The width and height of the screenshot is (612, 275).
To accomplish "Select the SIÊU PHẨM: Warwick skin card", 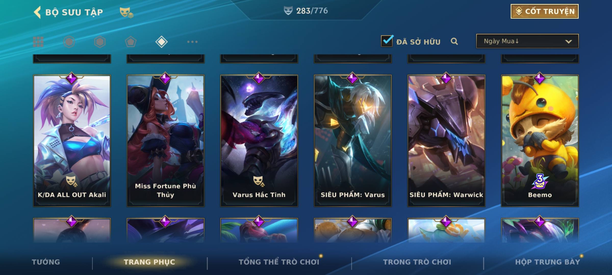I will [446, 141].
